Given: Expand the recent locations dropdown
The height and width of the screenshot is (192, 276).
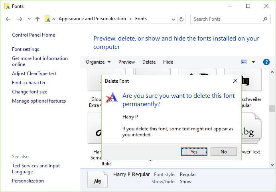Looking at the screenshot, I should (x=29, y=19).
